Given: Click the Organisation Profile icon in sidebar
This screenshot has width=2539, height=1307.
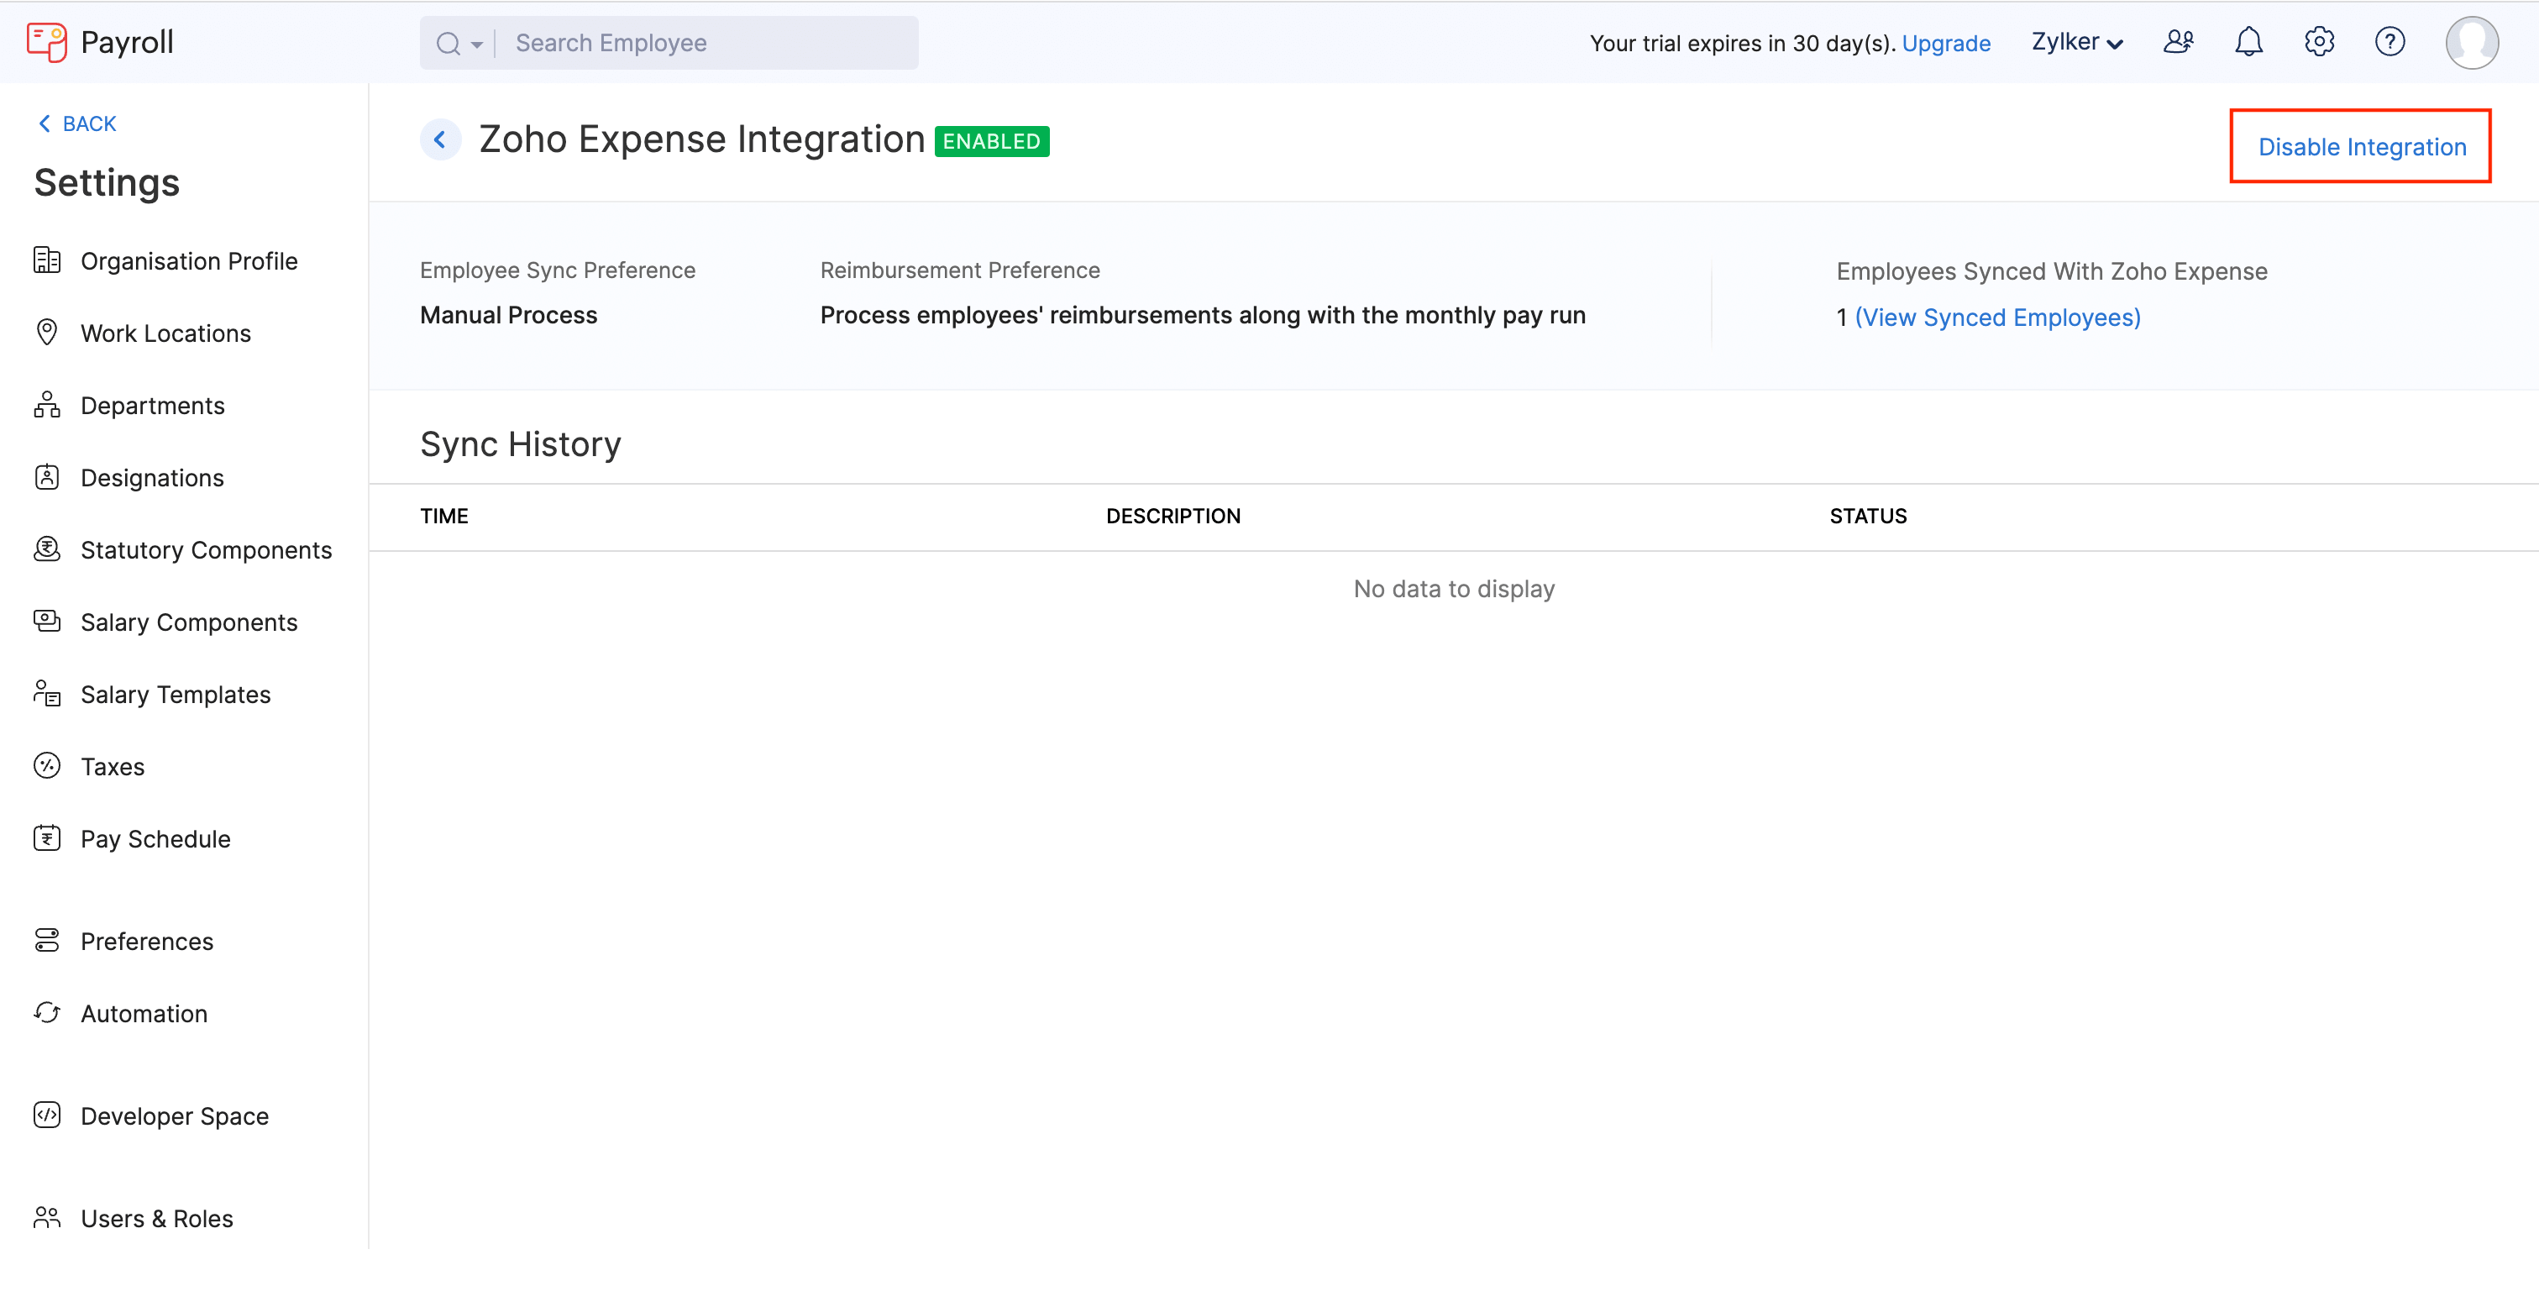Looking at the screenshot, I should tap(47, 260).
